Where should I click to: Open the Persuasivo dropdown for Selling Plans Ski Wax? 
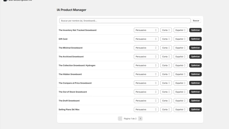point(146,110)
